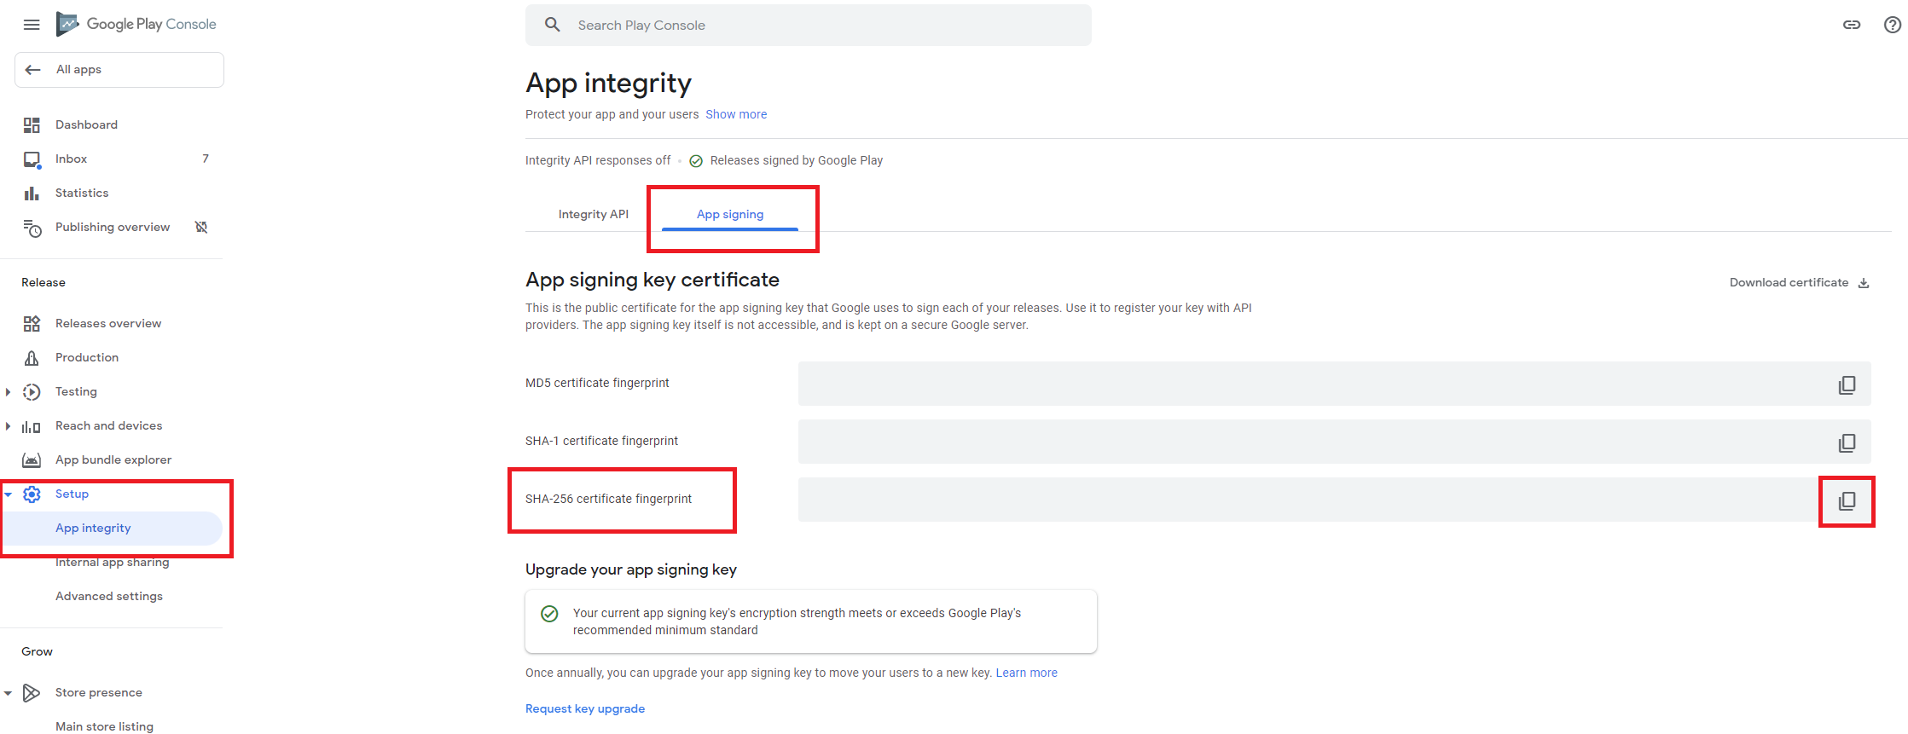Click Download certificate

click(x=1799, y=282)
